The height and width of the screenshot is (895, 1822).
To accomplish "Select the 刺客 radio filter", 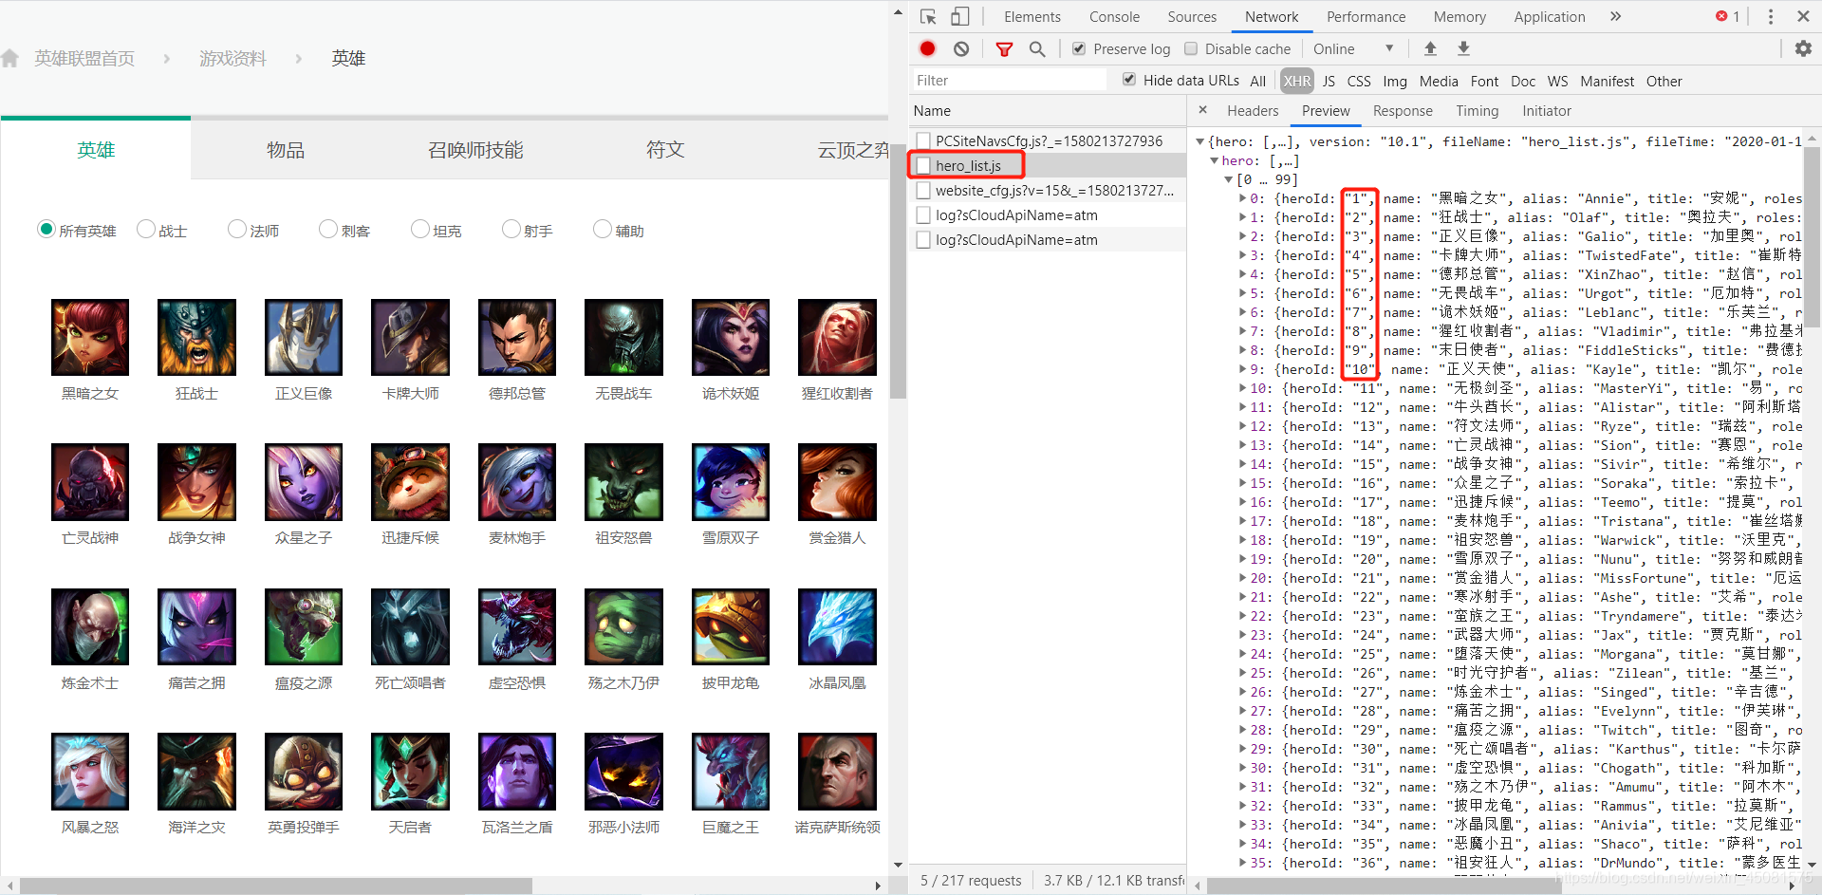I will click(x=328, y=229).
